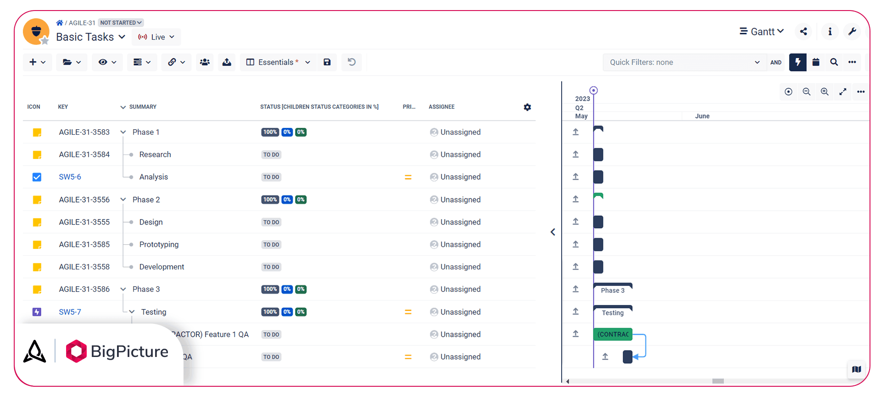
Task: Change the NOT STARTED status dropdown
Action: pos(121,22)
